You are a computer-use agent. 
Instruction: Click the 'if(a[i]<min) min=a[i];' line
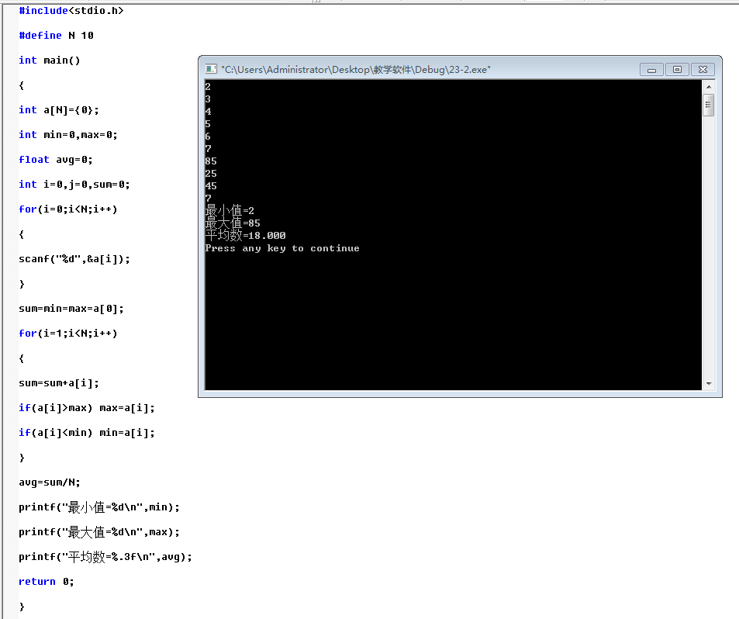[x=87, y=433]
